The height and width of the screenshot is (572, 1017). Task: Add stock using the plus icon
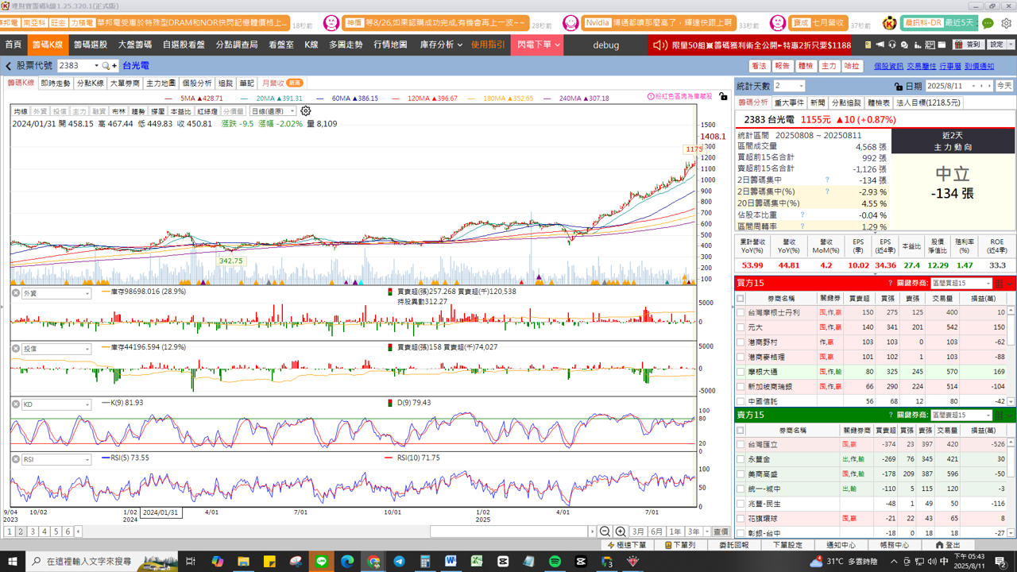click(x=114, y=66)
